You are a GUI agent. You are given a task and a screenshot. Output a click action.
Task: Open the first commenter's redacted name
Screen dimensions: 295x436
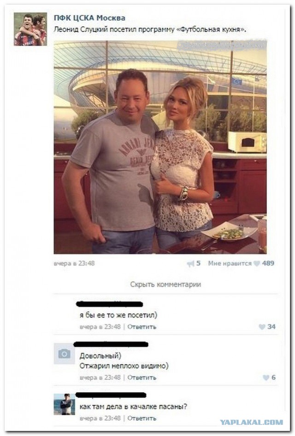tap(109, 304)
